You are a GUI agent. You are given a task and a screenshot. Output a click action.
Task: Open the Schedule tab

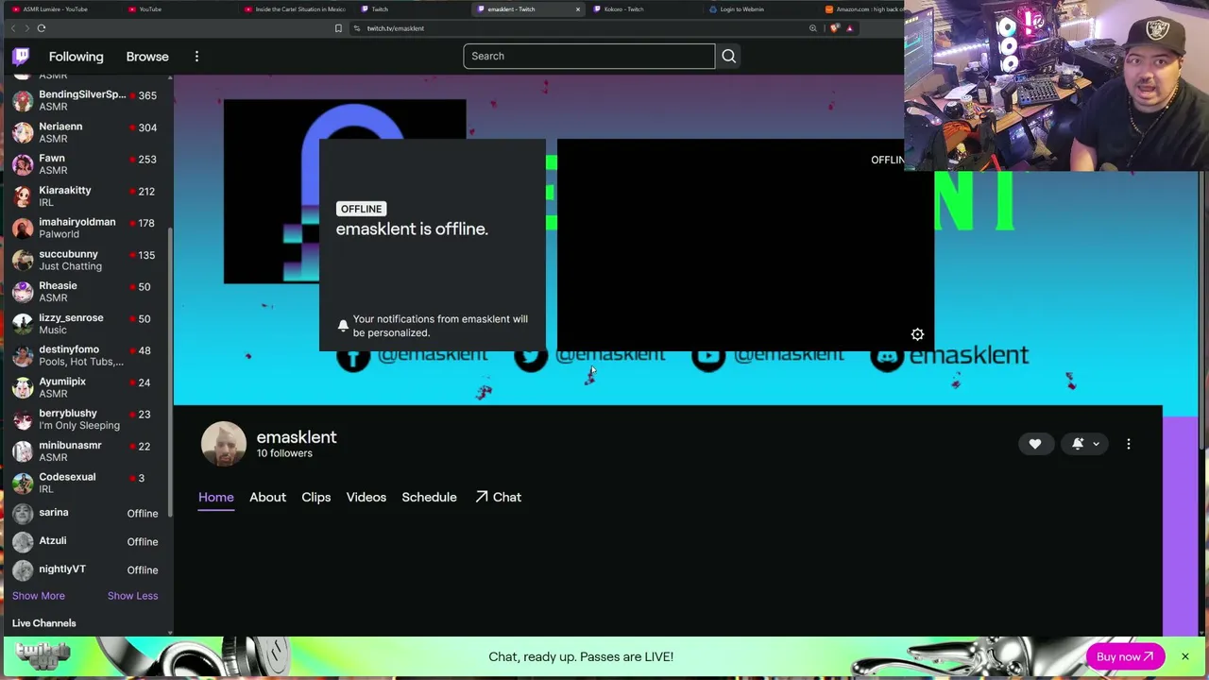[x=429, y=497]
